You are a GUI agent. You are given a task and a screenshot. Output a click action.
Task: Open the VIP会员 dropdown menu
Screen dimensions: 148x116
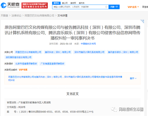click(x=133, y=7)
